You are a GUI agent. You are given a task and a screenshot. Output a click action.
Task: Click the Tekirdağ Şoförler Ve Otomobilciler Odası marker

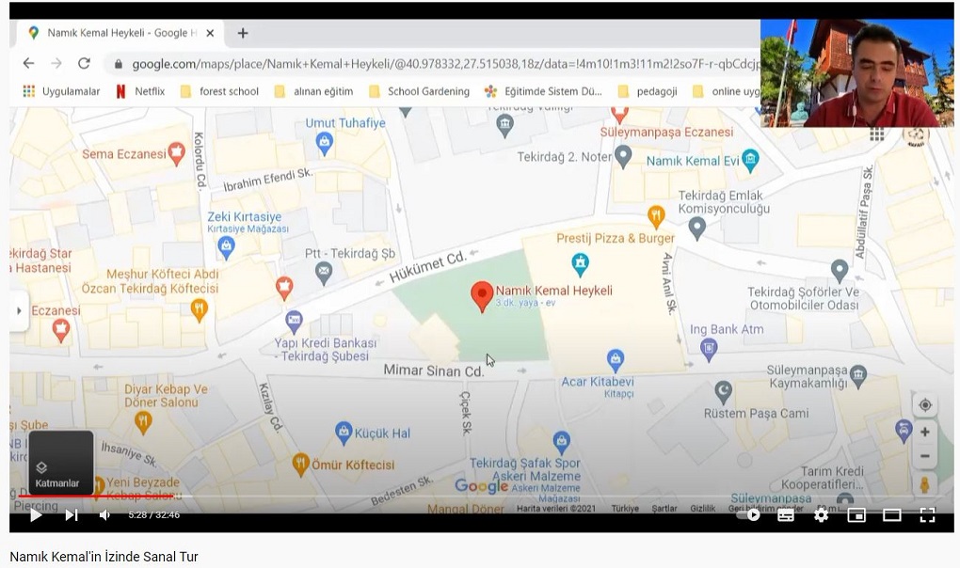(x=839, y=271)
